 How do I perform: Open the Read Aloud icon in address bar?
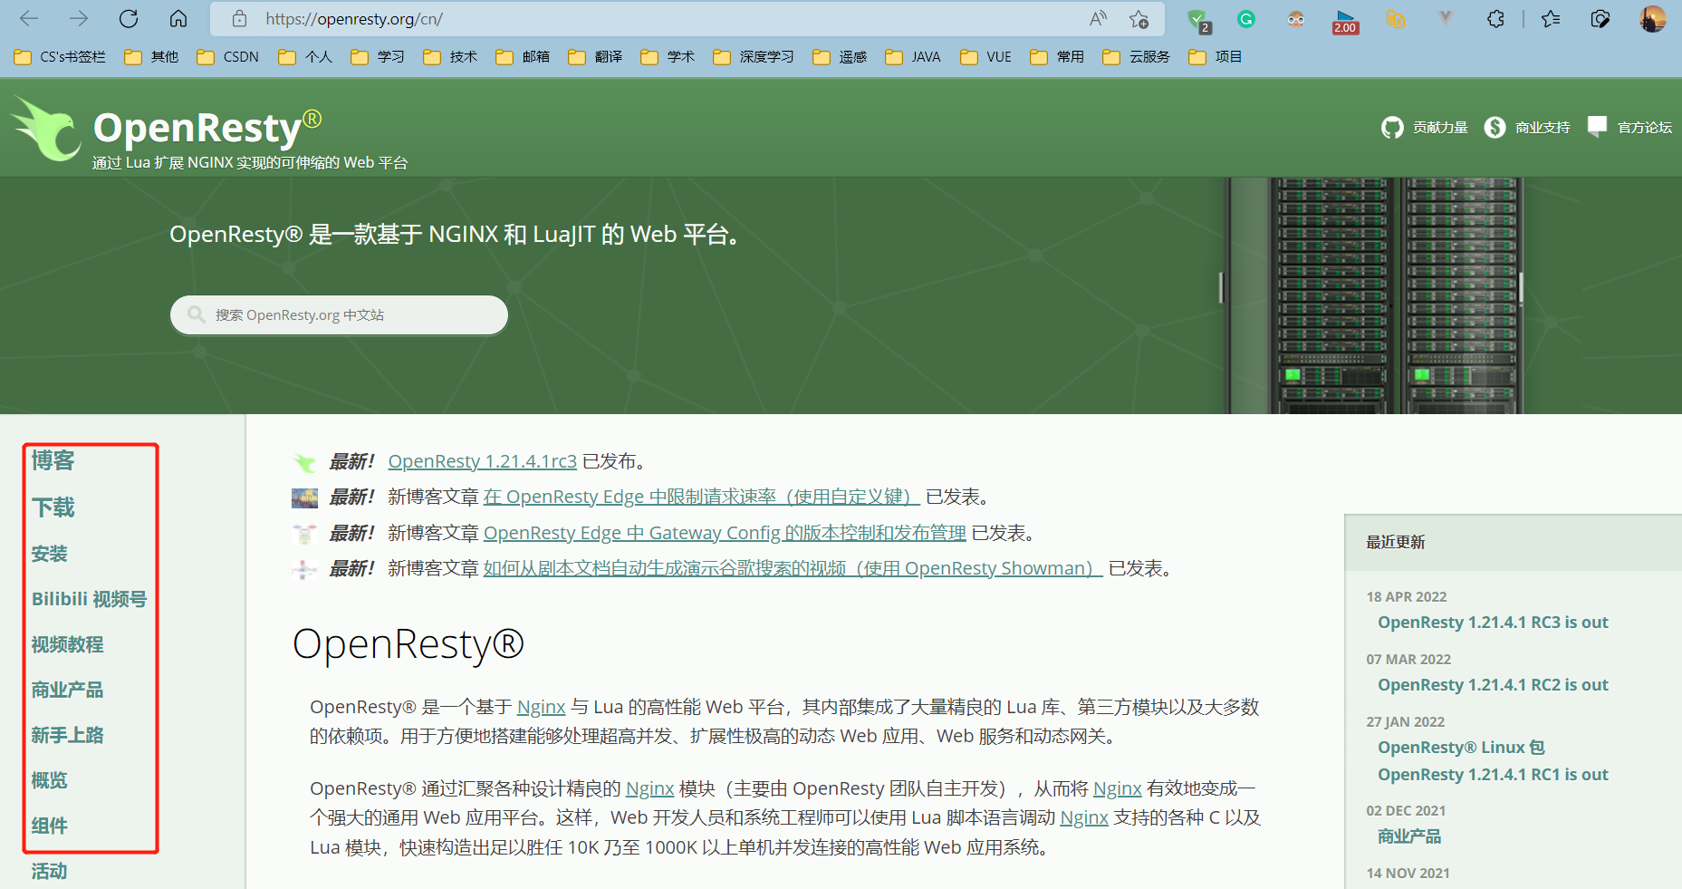pyautogui.click(x=1098, y=19)
